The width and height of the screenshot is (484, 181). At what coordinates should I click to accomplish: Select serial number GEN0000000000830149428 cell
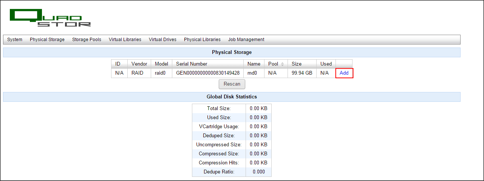point(208,73)
